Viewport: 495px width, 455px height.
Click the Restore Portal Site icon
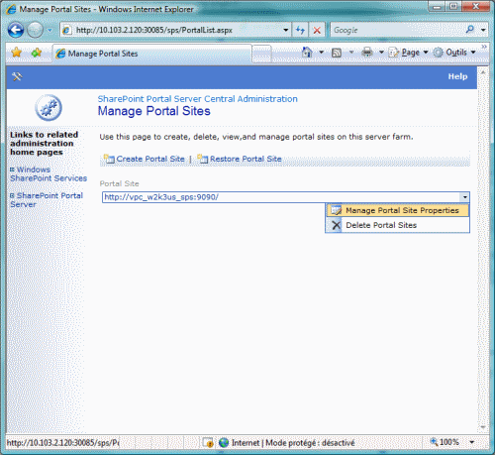[202, 159]
